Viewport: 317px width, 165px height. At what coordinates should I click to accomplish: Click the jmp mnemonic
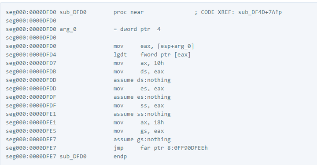(x=118, y=148)
